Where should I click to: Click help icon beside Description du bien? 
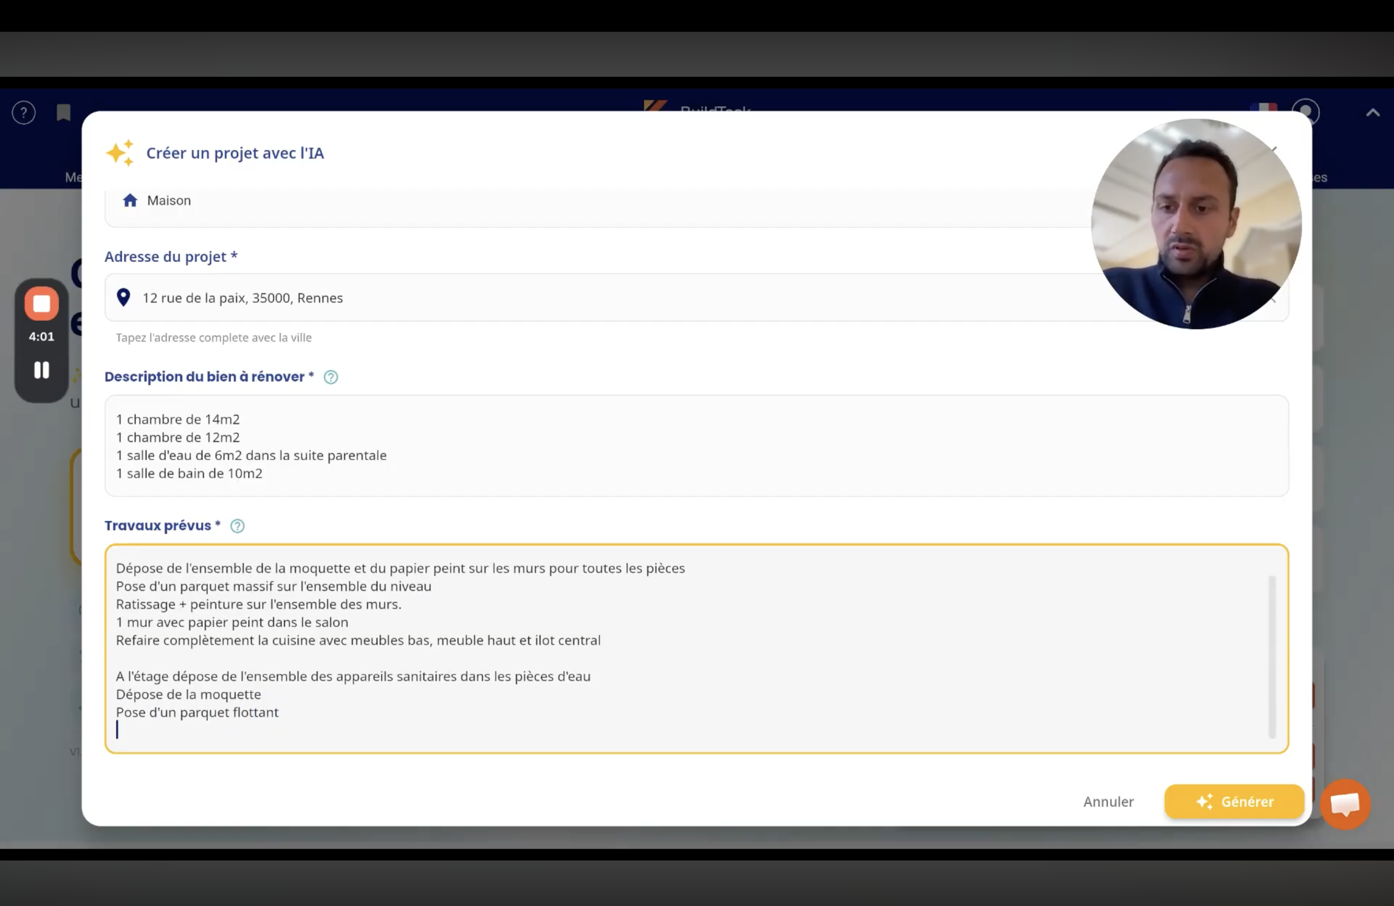click(331, 378)
